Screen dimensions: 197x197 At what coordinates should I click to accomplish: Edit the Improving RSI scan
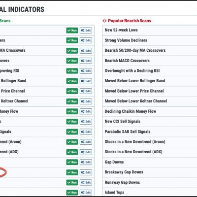[86, 71]
